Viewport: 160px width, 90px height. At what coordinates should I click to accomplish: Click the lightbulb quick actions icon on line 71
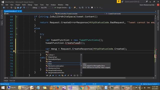pos(14,51)
